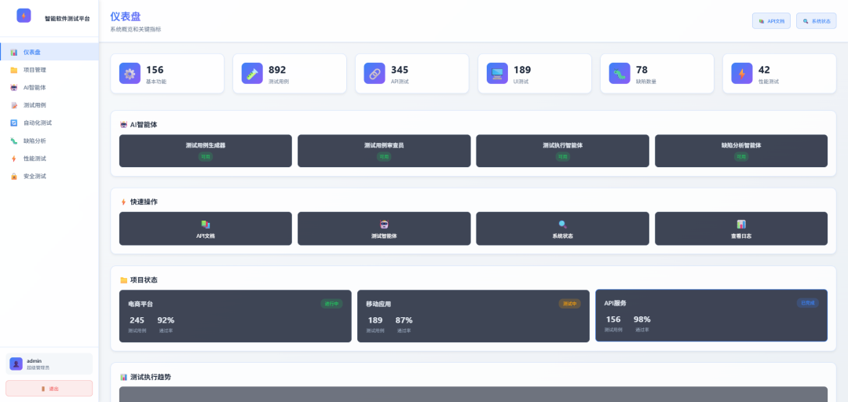The width and height of the screenshot is (848, 402).
Task: Click the lightning logo beside 智能软件测试平台
Action: click(x=24, y=16)
